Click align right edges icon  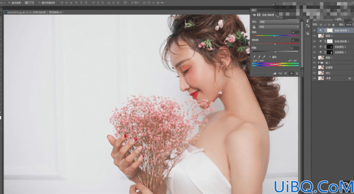[86, 2]
